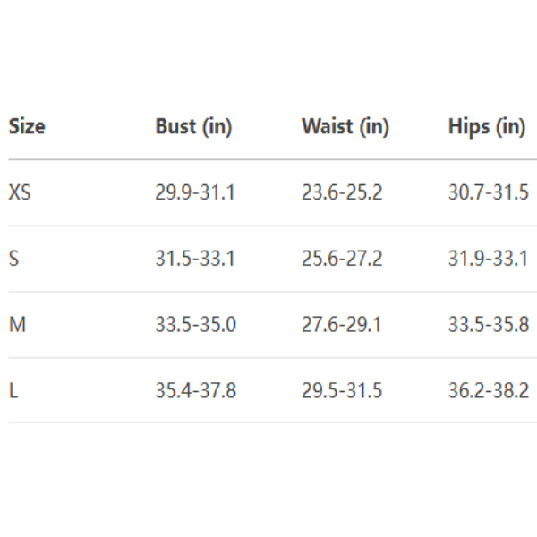Screen dimensions: 537x537
Task: Click the L bust value 35.4-37.8
Action: 195,391
